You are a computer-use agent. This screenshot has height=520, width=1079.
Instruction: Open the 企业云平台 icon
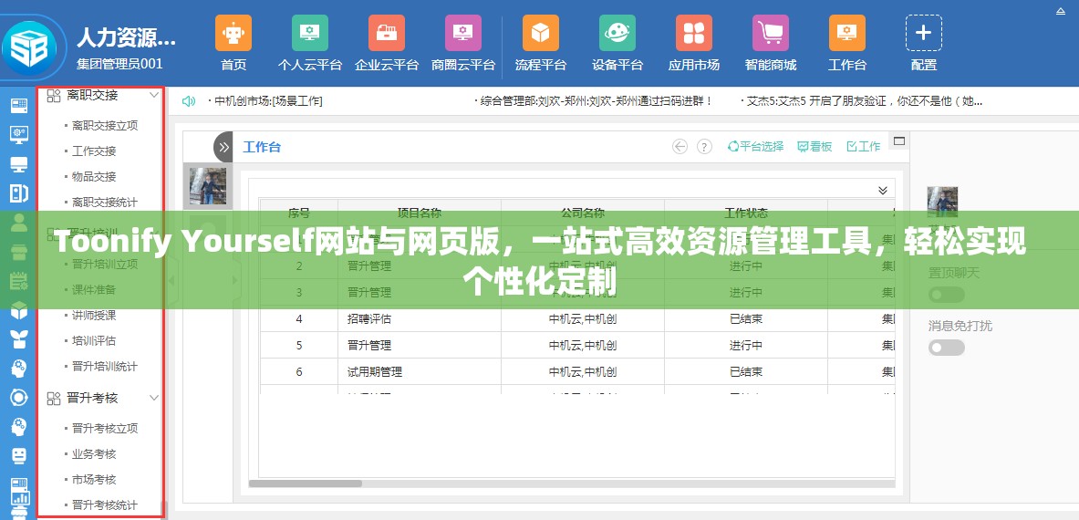[386, 33]
